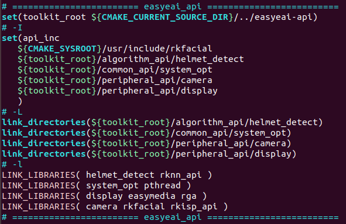This screenshot has width=346, height=224.
Task: Click rkisp_api in last LINK_LIBRARIES line
Action: coord(194,207)
